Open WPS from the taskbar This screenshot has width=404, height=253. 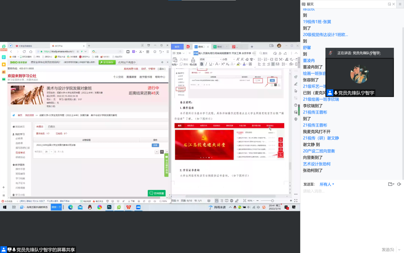[x=128, y=207]
